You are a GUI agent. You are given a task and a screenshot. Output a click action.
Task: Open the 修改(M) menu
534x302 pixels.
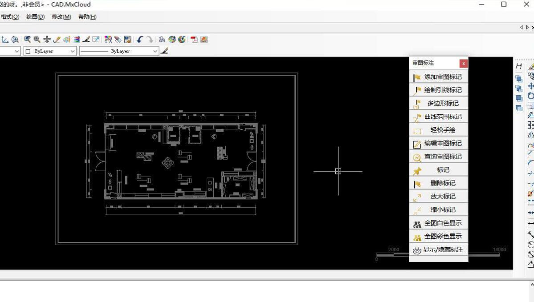click(61, 17)
